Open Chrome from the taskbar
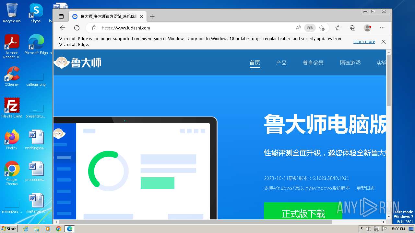 [58, 229]
